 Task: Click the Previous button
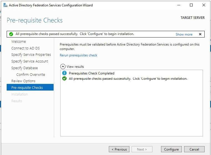click(119, 149)
